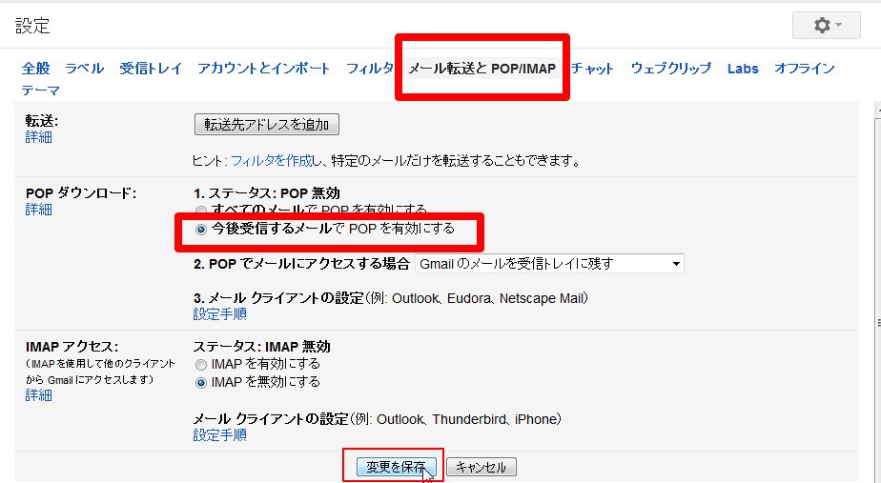
Task: Select enable POP for all mail
Action: 200,210
